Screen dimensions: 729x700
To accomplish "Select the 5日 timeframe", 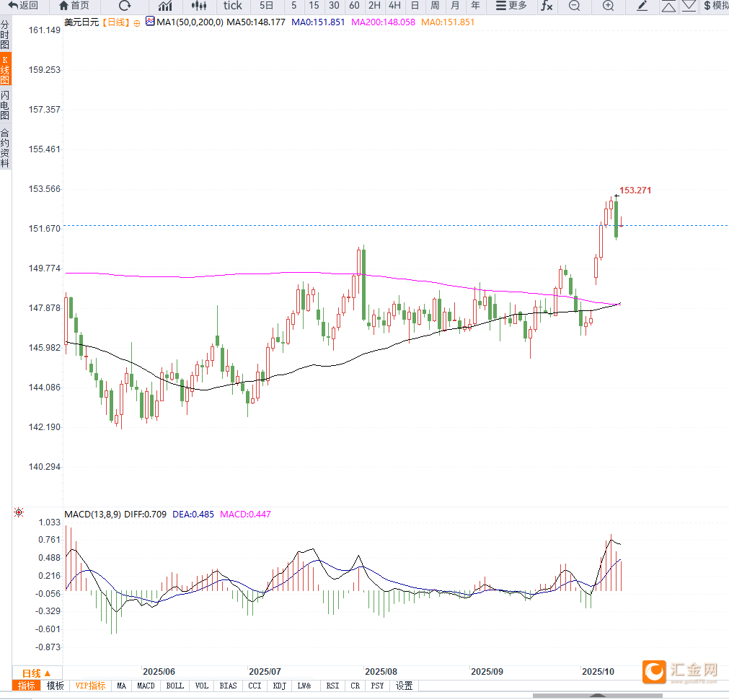I will [266, 6].
